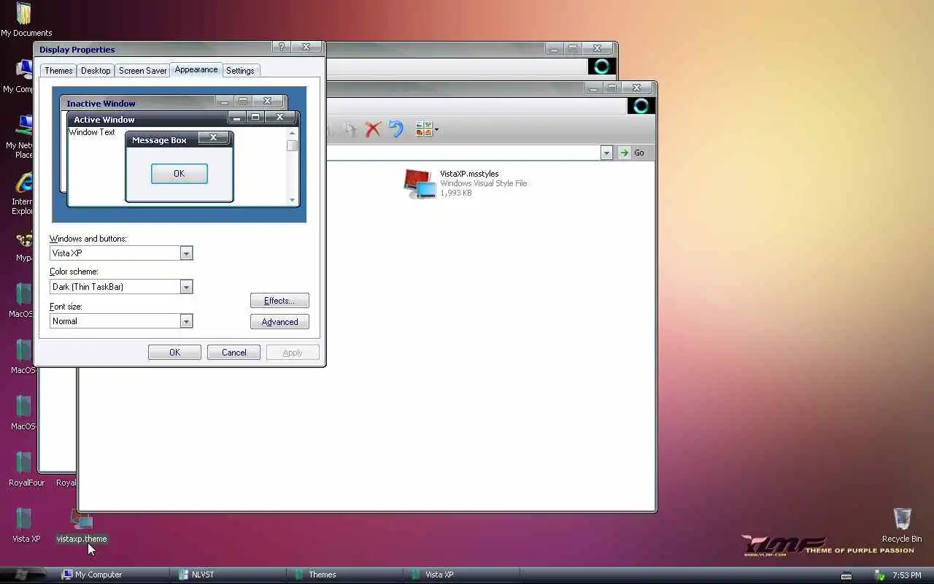The height and width of the screenshot is (584, 934).
Task: Click the Active Window preview title bar
Action: pyautogui.click(x=182, y=119)
